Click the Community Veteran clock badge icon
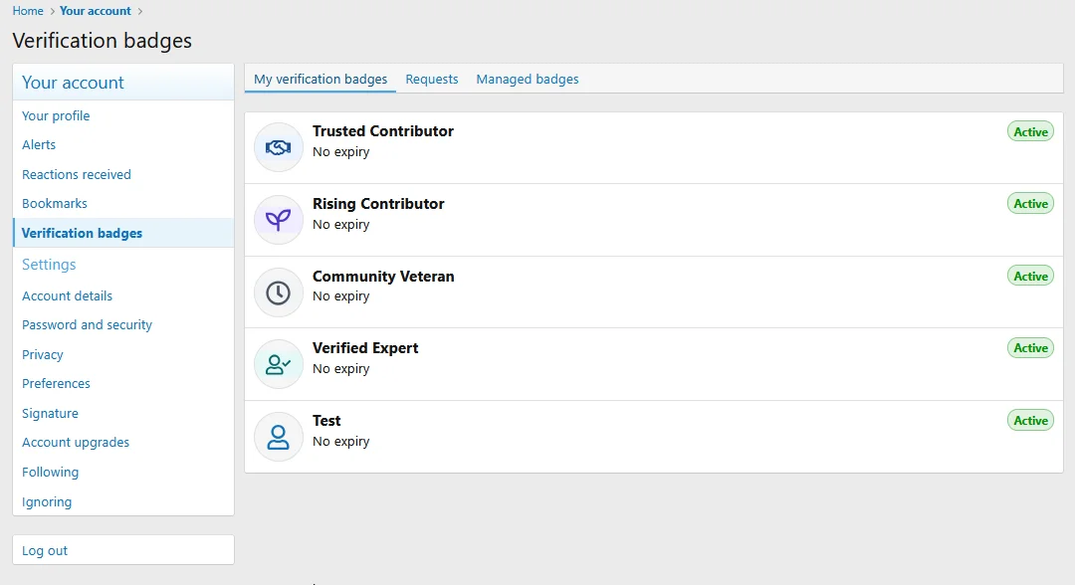1075x585 pixels. point(279,292)
